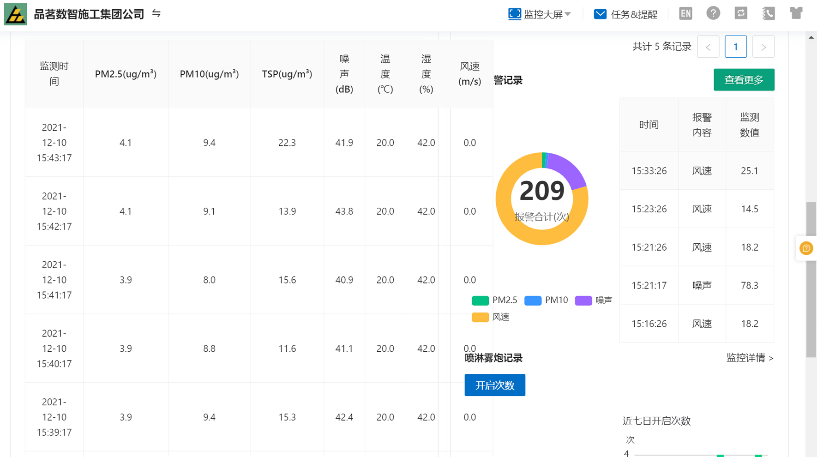Click the scrollbar up arrow

(x=811, y=37)
